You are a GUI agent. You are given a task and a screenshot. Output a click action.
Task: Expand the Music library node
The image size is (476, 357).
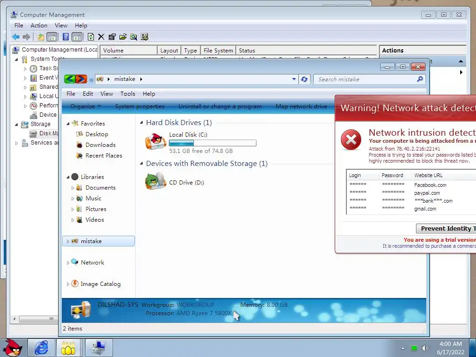point(73,198)
